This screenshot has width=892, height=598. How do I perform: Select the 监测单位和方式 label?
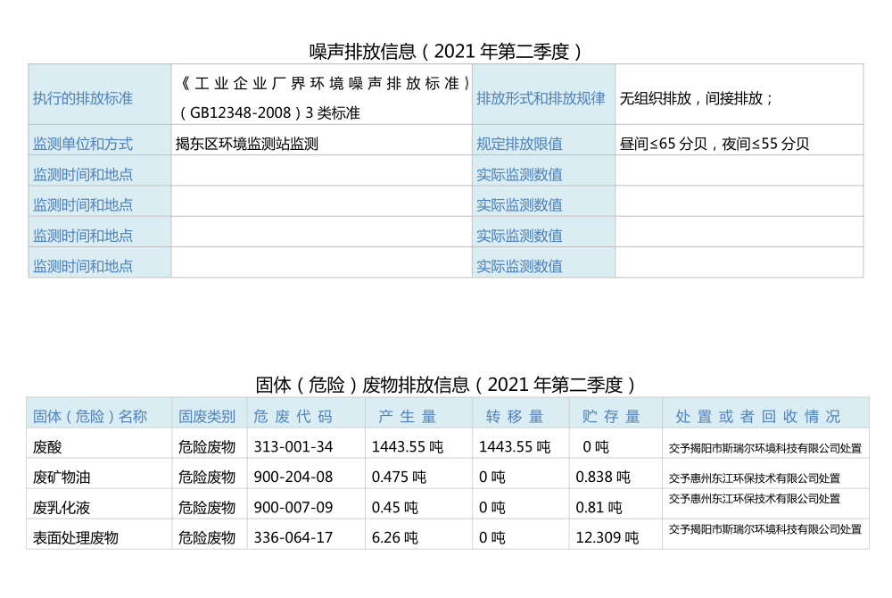pyautogui.click(x=82, y=144)
